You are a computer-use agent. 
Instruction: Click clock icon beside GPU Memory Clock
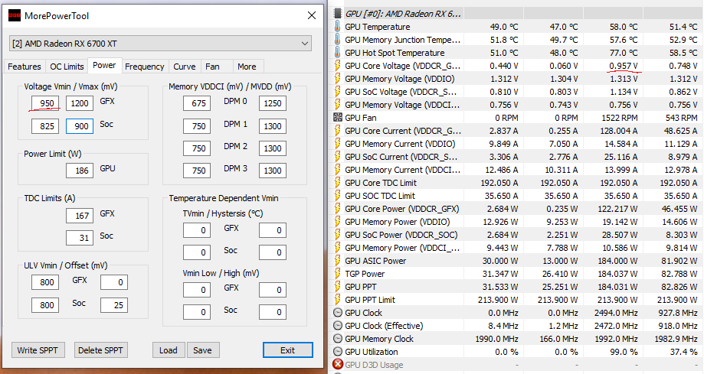(338, 339)
